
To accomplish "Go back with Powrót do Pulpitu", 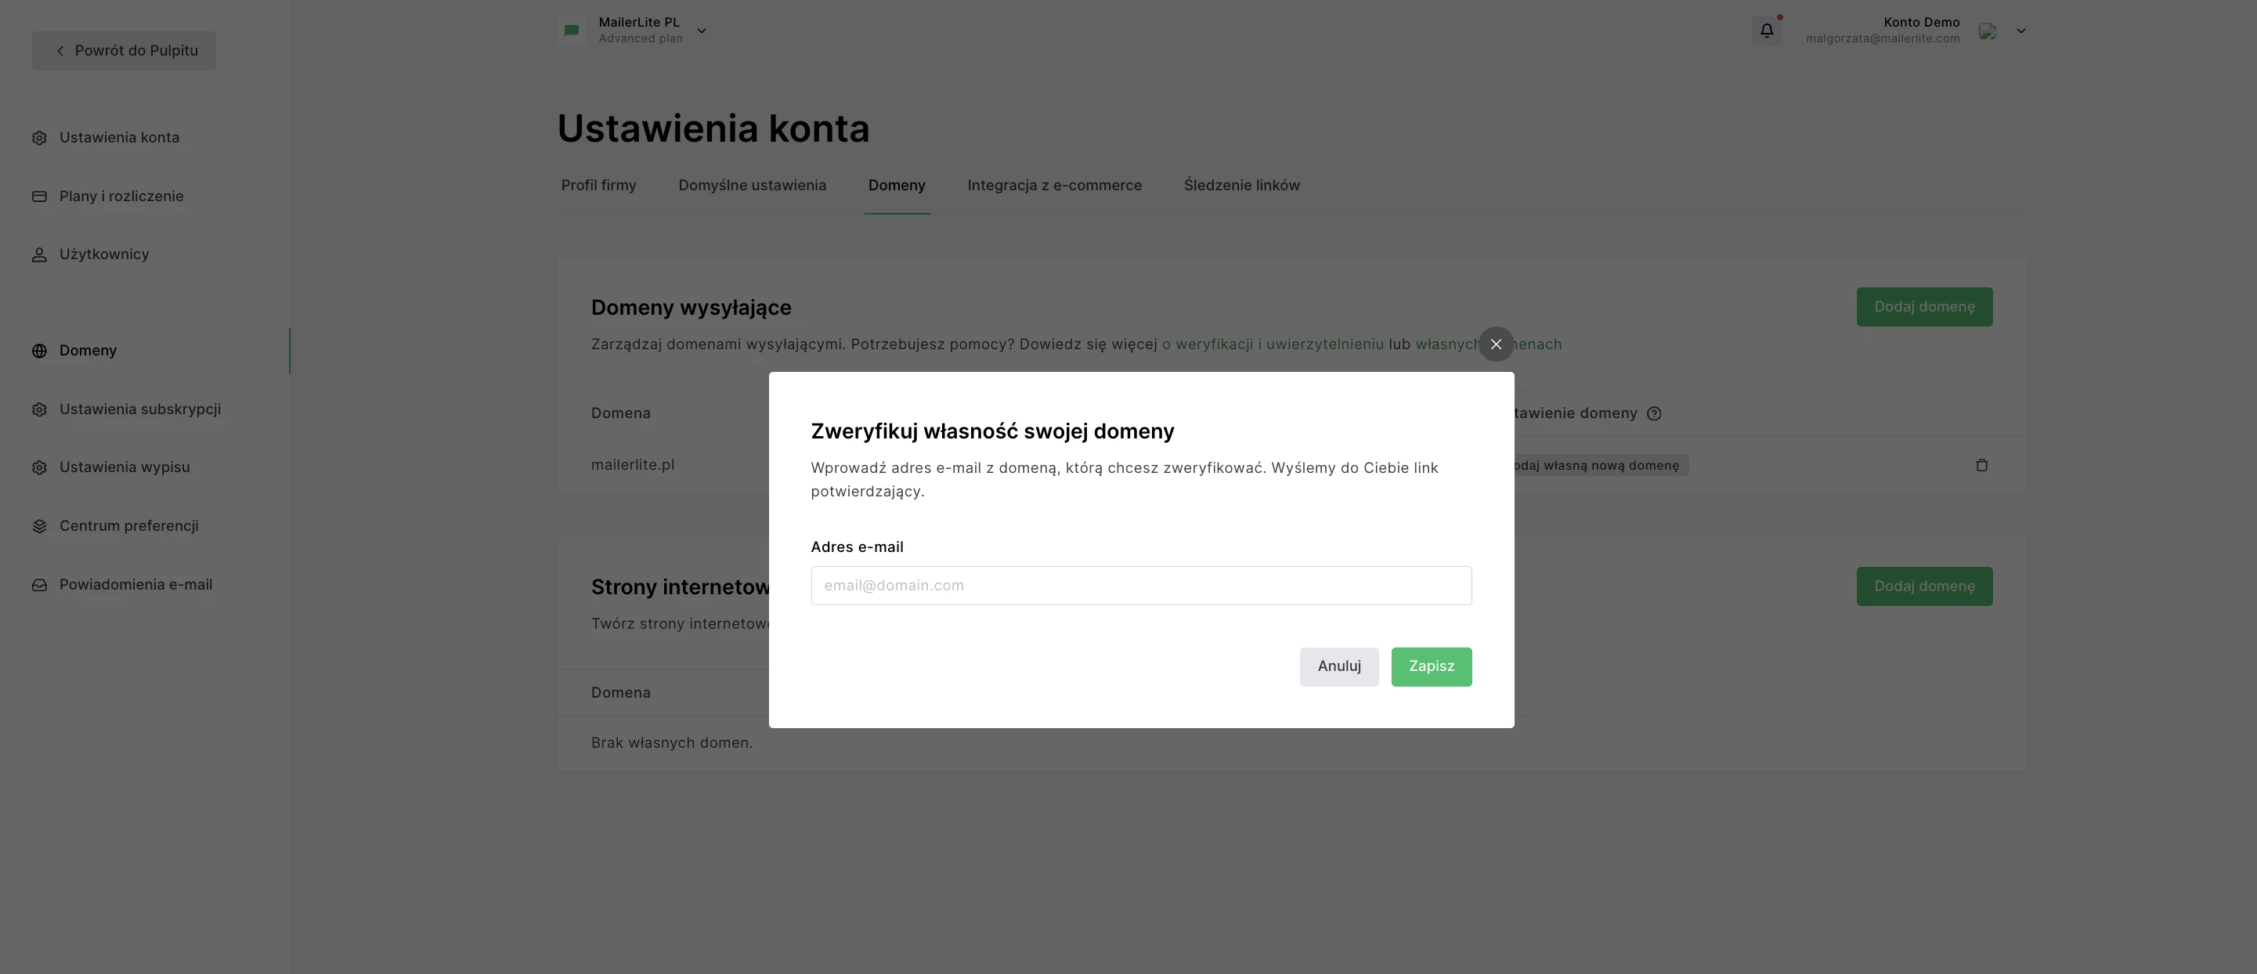I will 125,51.
